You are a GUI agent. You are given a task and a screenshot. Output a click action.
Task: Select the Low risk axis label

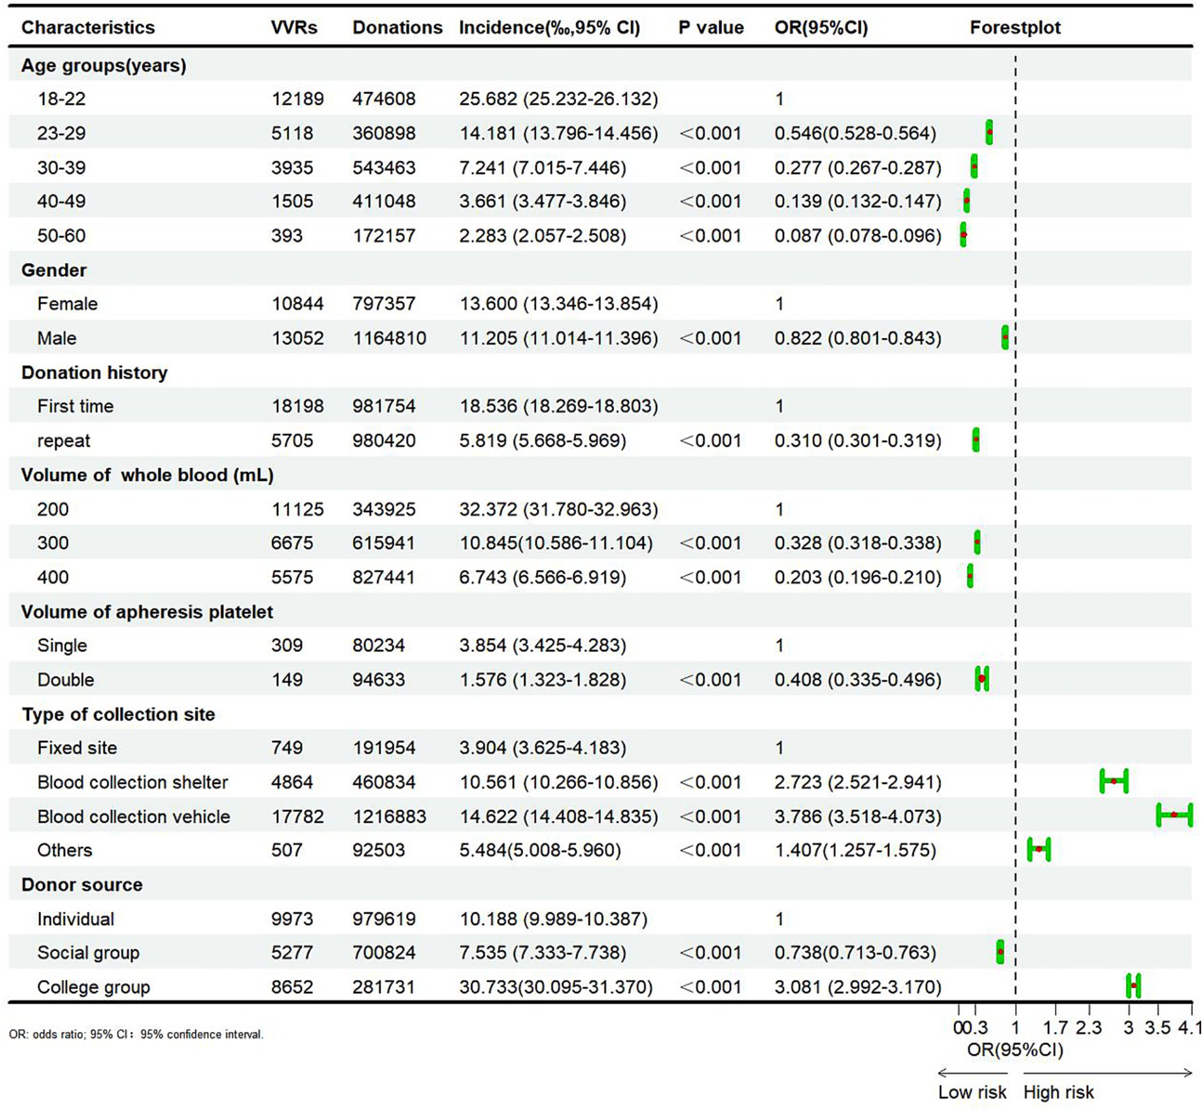coord(971,1092)
